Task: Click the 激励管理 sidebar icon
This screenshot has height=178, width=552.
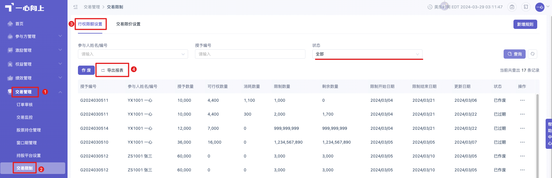Action: [x=10, y=50]
